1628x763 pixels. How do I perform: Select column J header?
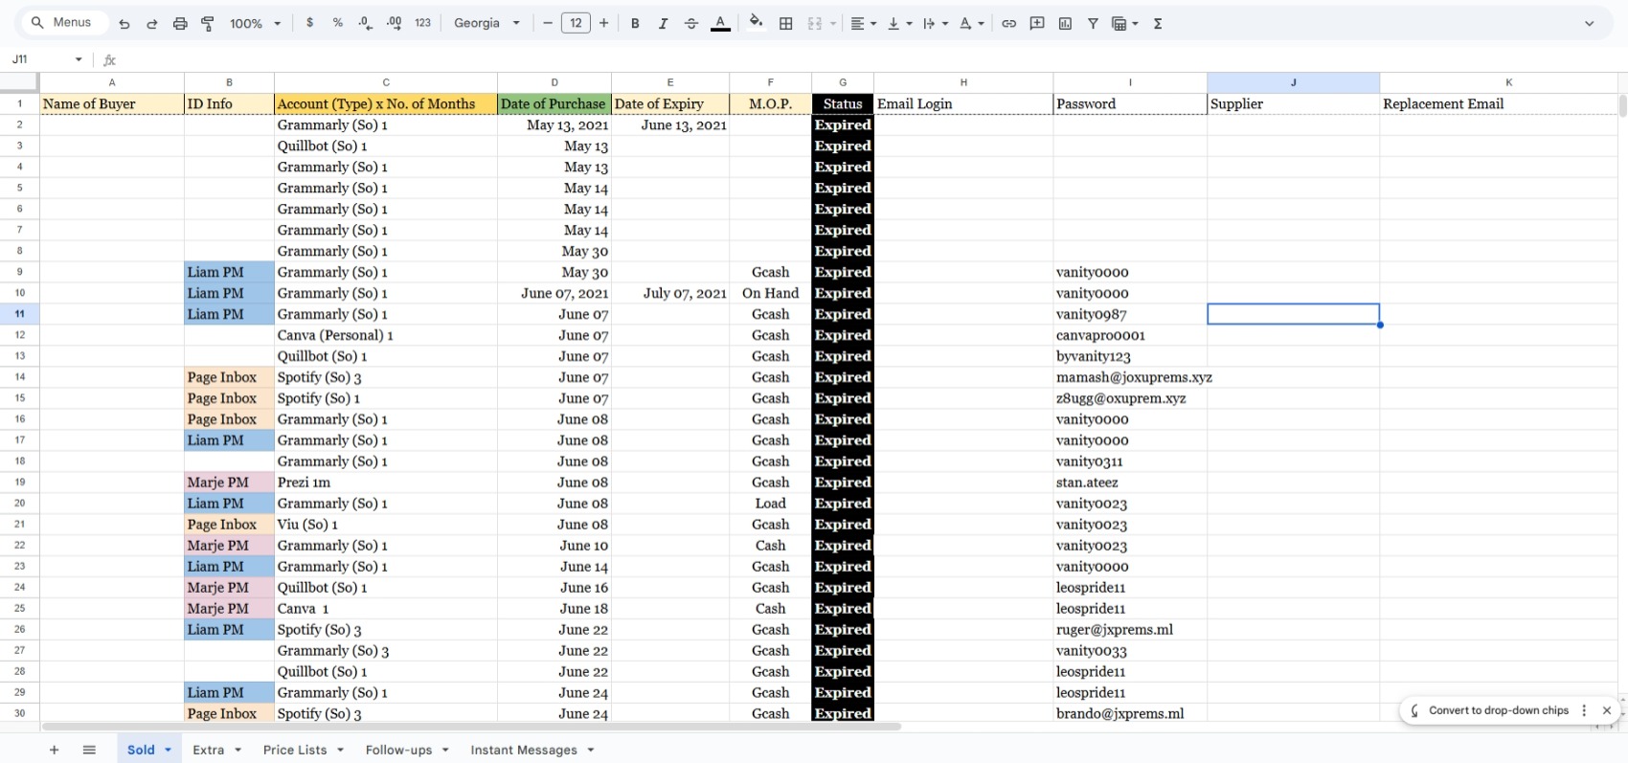pyautogui.click(x=1293, y=82)
